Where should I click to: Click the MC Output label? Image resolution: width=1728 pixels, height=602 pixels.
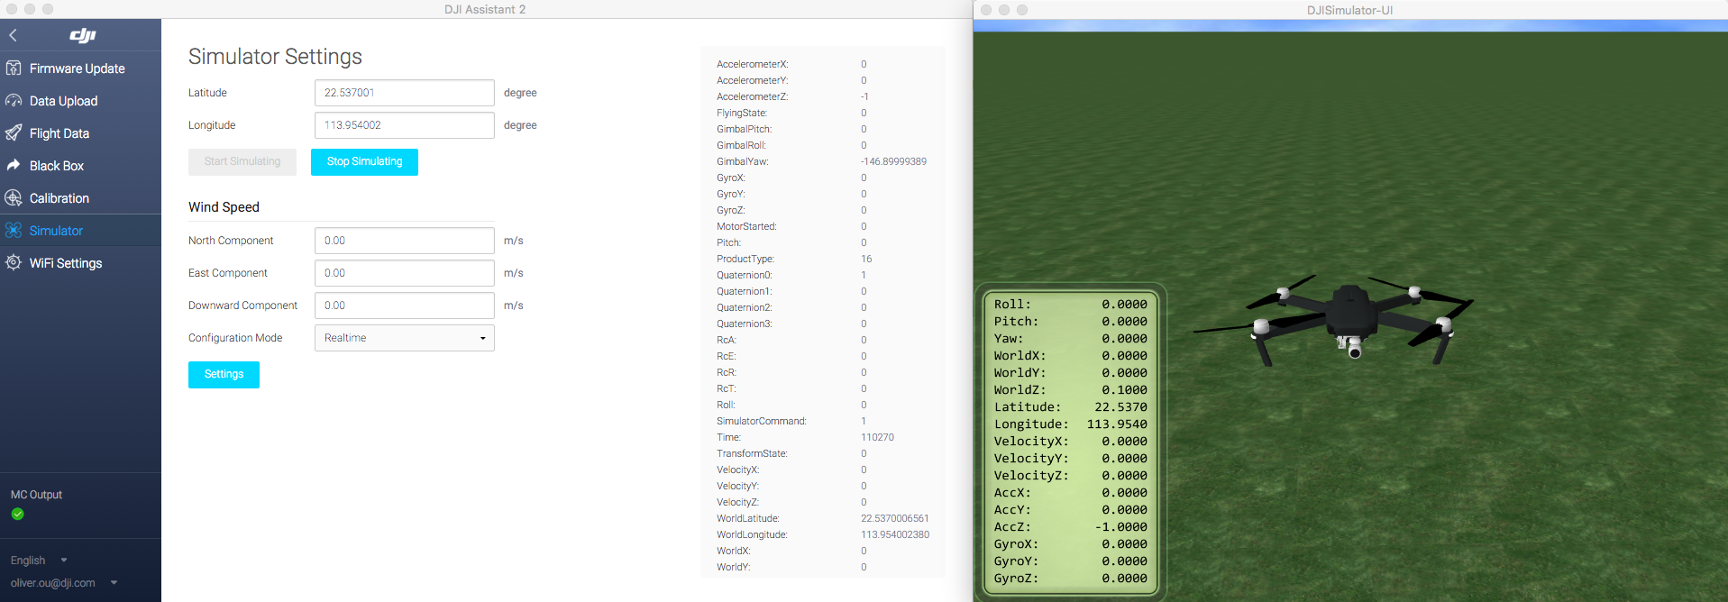pos(36,495)
